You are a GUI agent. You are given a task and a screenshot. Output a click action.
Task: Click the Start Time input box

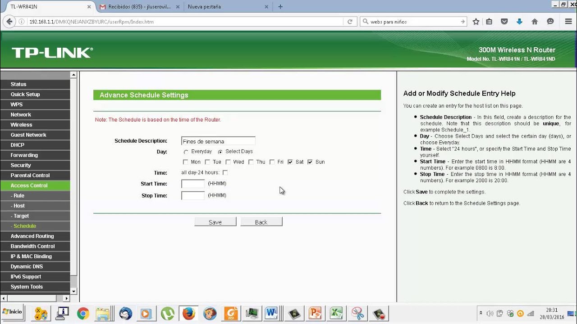[193, 184]
